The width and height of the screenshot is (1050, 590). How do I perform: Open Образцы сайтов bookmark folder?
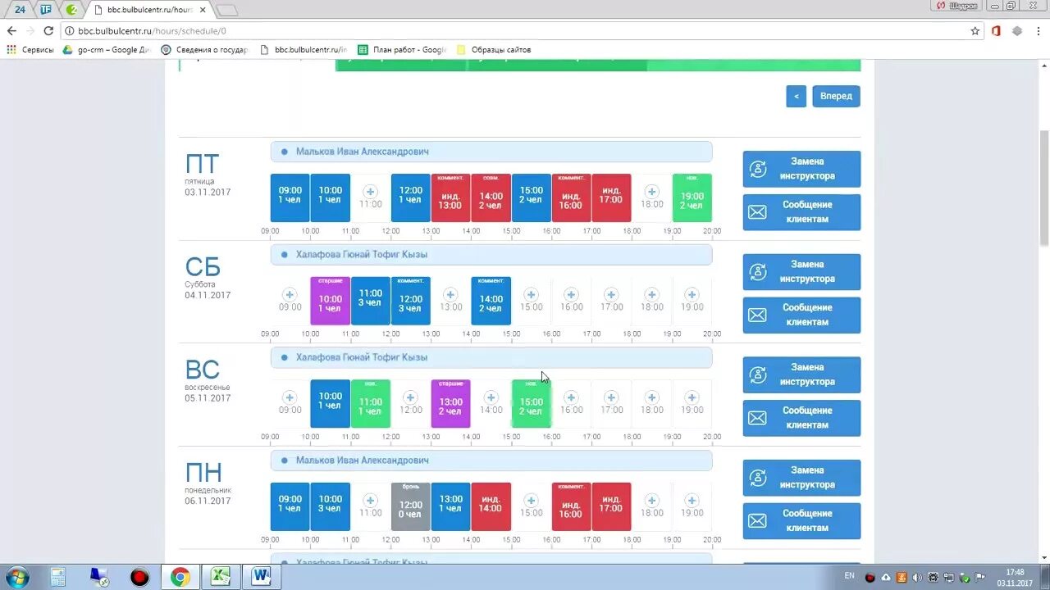(x=494, y=50)
